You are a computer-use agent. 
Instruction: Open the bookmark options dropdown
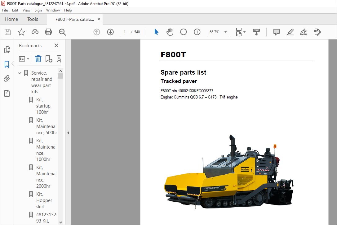24,59
